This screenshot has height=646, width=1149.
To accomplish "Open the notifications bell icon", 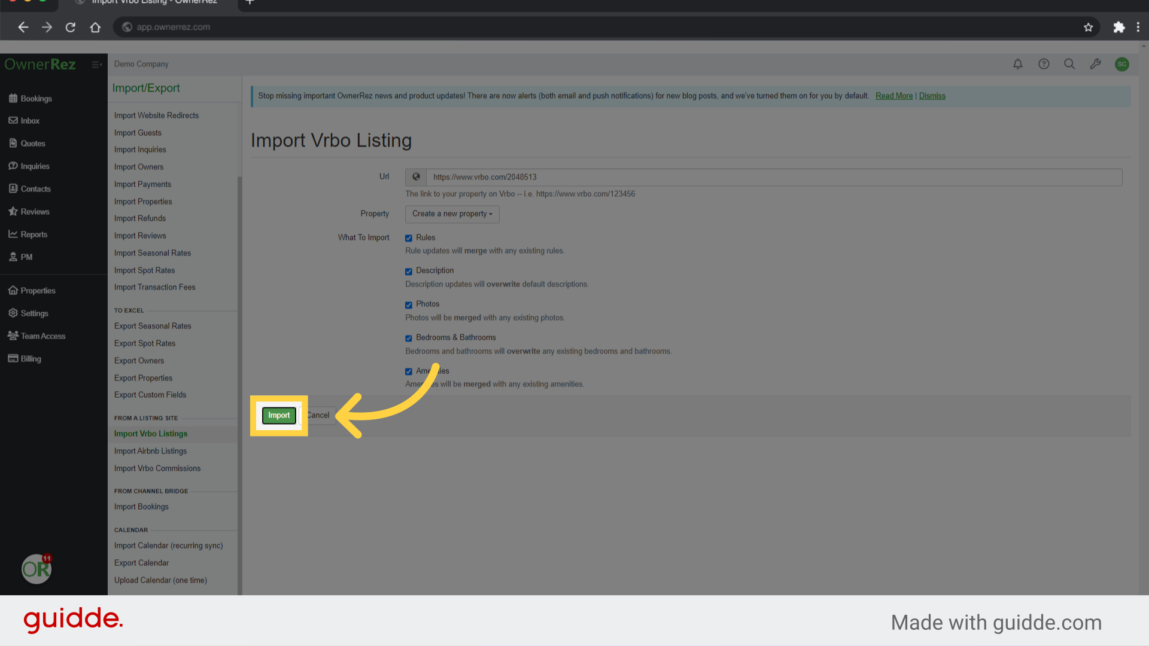I will 1017,64.
